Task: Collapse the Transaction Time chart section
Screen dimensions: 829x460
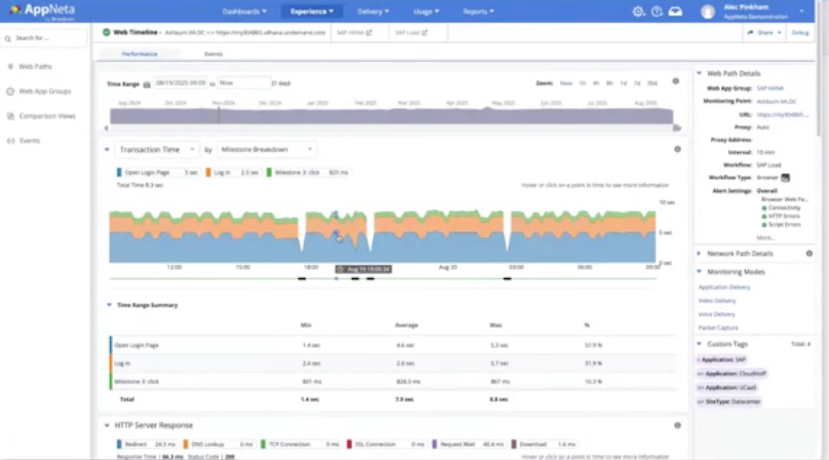Action: 107,149
